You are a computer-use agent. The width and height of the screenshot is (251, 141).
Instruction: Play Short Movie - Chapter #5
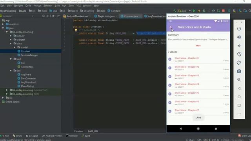pos(170,94)
